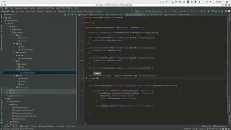
Task: Expand the mipmap folder
Action: pyautogui.click(x=8, y=122)
